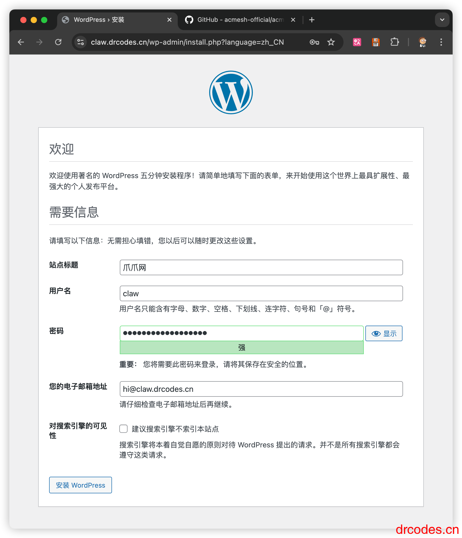Focus the 密码 input field
The image size is (462, 538).
tap(242, 333)
